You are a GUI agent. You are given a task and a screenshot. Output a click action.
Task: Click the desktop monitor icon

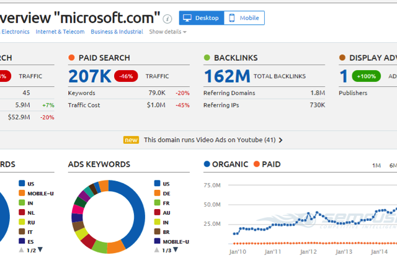(x=187, y=18)
